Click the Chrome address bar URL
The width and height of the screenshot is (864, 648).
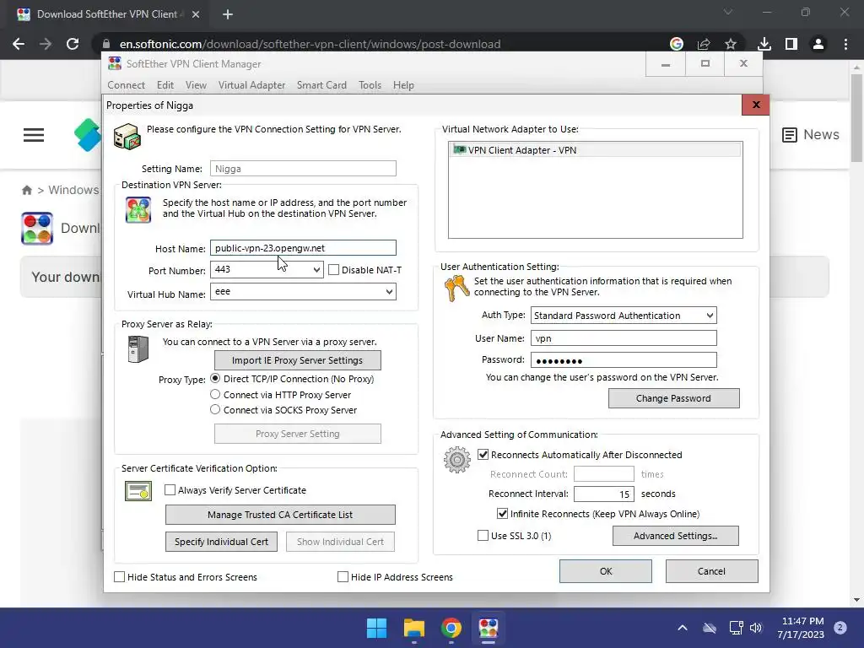tap(310, 44)
